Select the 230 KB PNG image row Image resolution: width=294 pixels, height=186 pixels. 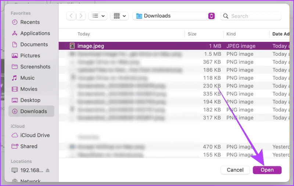(x=174, y=86)
